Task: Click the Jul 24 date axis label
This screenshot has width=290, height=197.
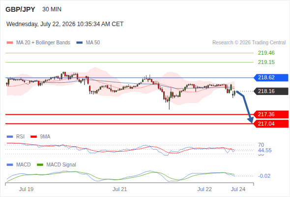Action: (238, 189)
